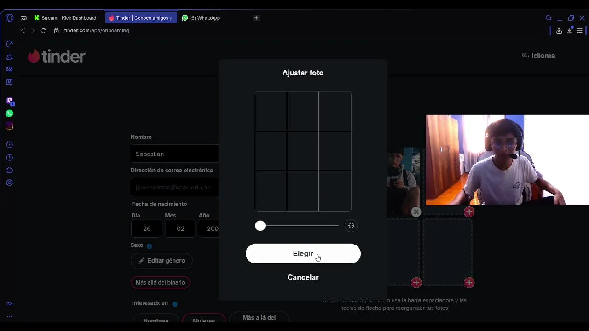Click the forward navigation arrow
589x331 pixels.
pos(33,30)
